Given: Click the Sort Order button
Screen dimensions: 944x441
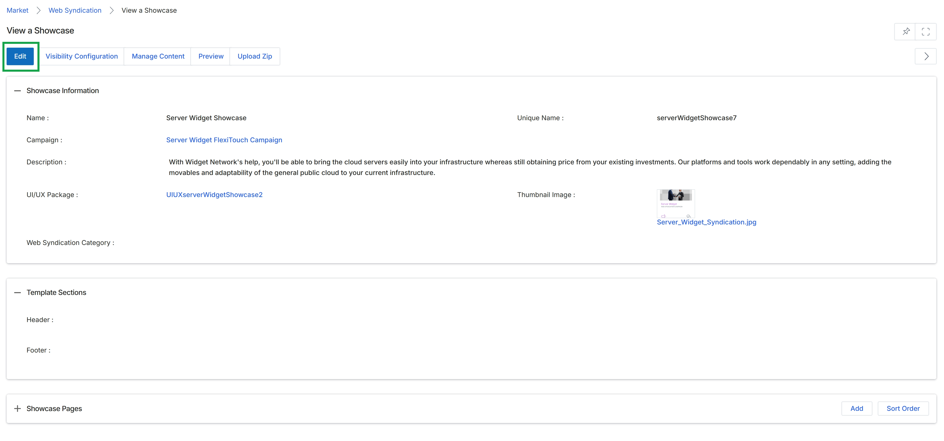Looking at the screenshot, I should [x=903, y=409].
